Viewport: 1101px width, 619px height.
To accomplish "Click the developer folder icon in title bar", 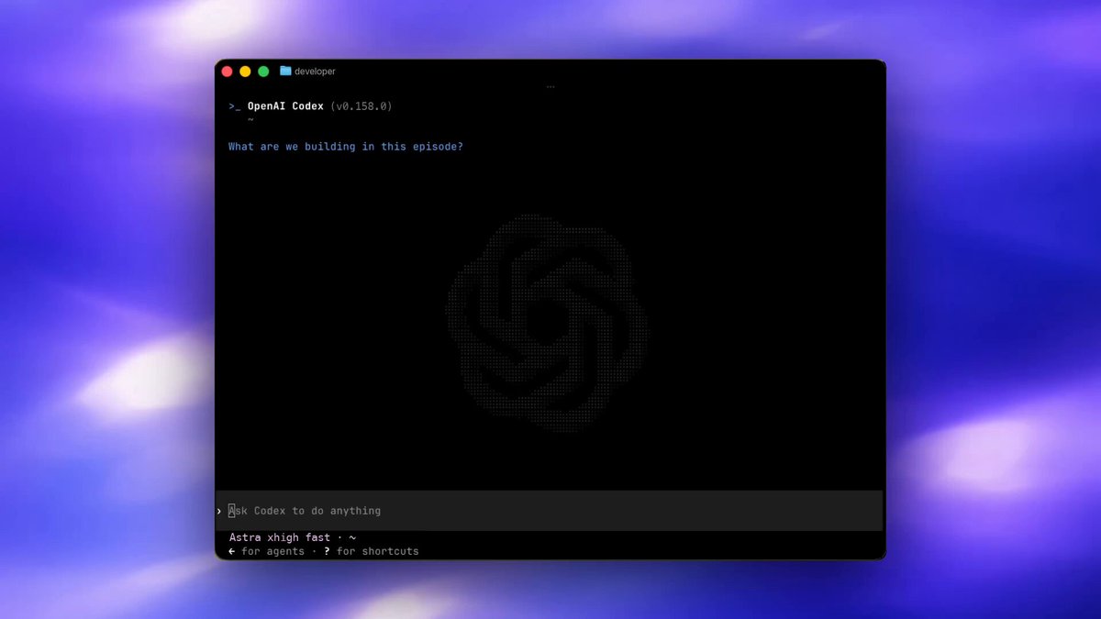I will tap(285, 71).
